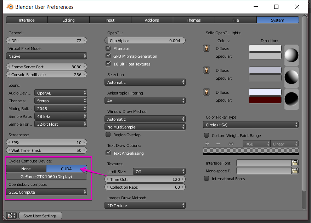Open Sample Format 32-bit Float dropdown
Viewport: 311px width, 223px height.
pyautogui.click(x=61, y=124)
